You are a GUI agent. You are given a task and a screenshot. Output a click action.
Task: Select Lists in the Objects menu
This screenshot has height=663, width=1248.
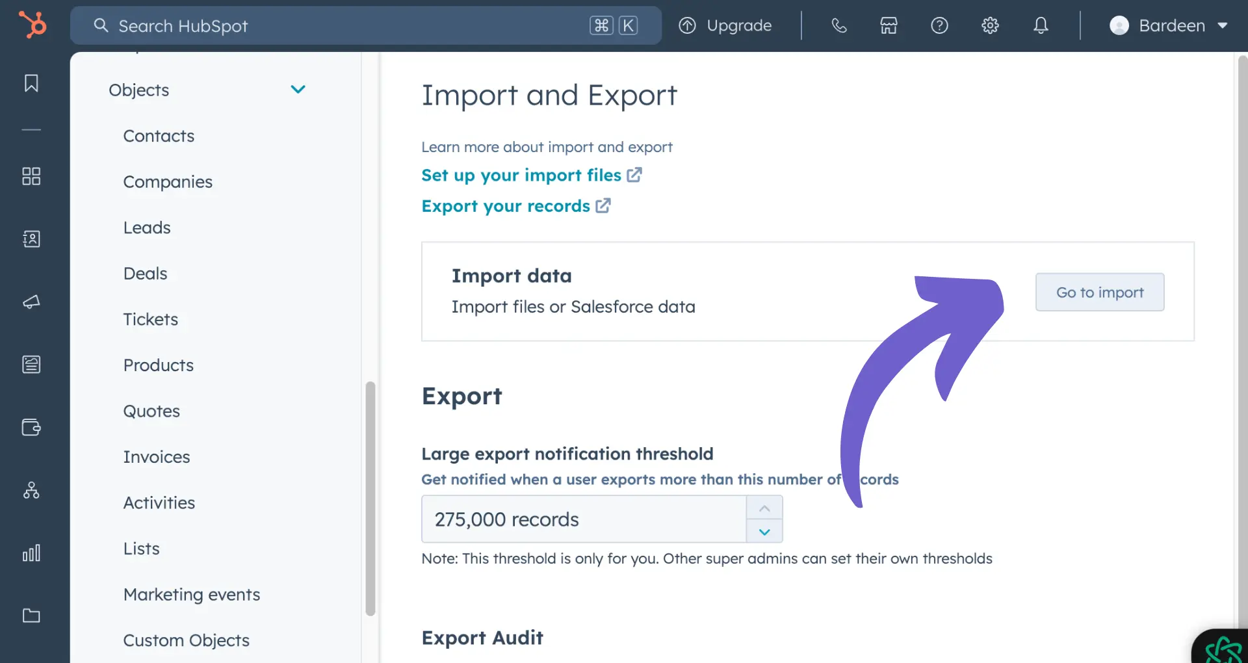coord(141,549)
